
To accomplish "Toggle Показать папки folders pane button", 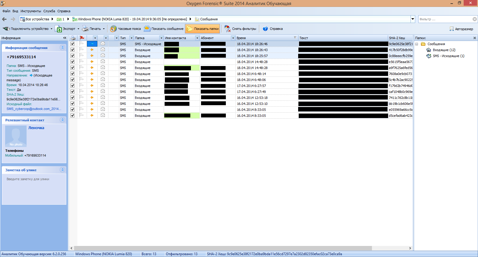I will point(203,29).
